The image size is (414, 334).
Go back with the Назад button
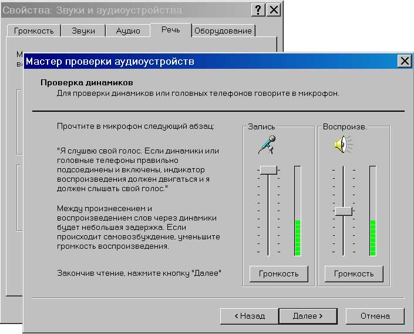click(x=249, y=316)
